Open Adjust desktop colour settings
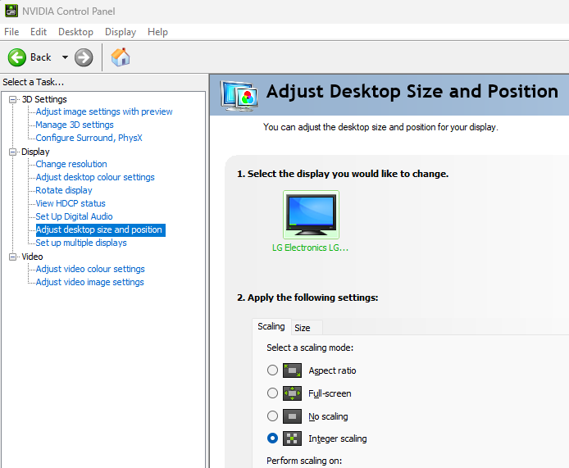Image resolution: width=569 pixels, height=468 pixels. 95,177
